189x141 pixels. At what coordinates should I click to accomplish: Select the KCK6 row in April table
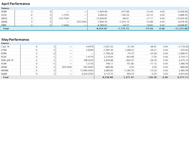click(4, 15)
